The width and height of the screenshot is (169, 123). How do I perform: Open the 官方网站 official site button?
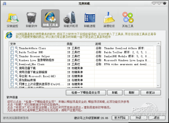point(120,118)
